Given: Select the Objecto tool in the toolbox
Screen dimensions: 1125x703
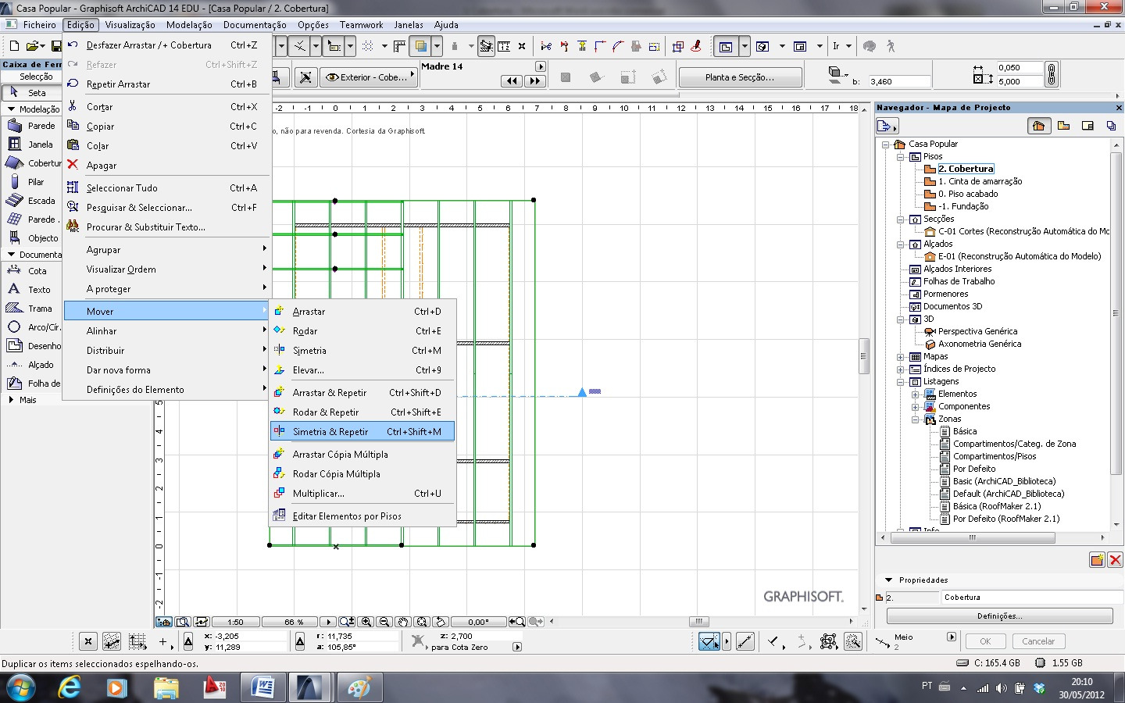Looking at the screenshot, I should pos(32,237).
